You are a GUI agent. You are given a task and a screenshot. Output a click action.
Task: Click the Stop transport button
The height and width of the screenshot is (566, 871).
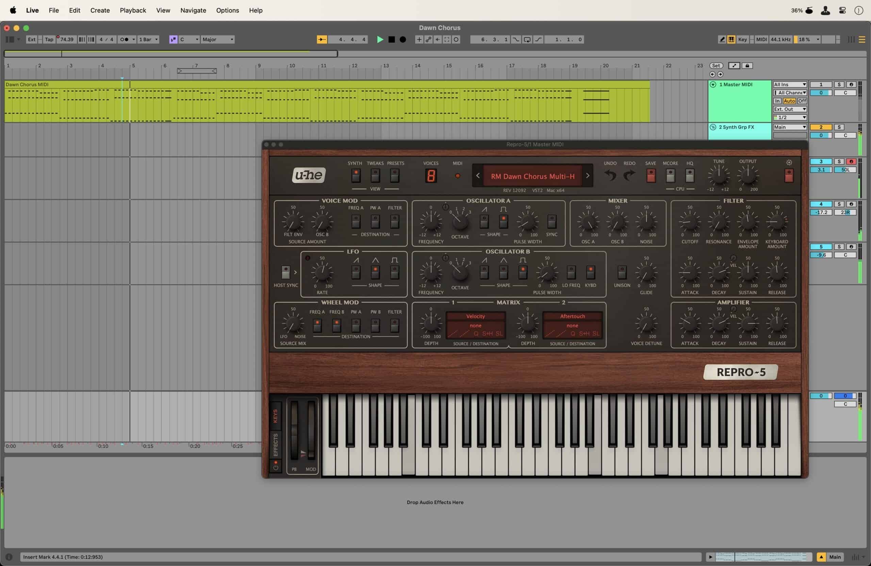391,39
